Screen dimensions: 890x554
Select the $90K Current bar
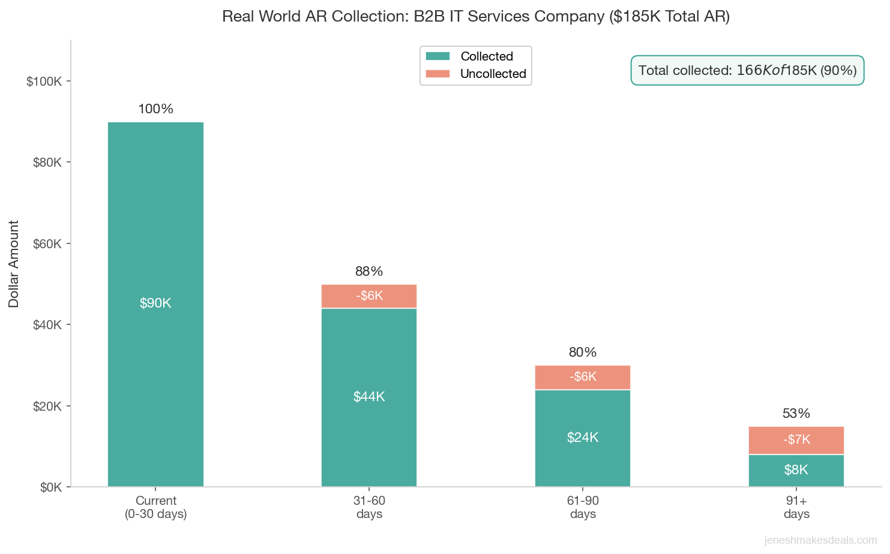pos(155,303)
